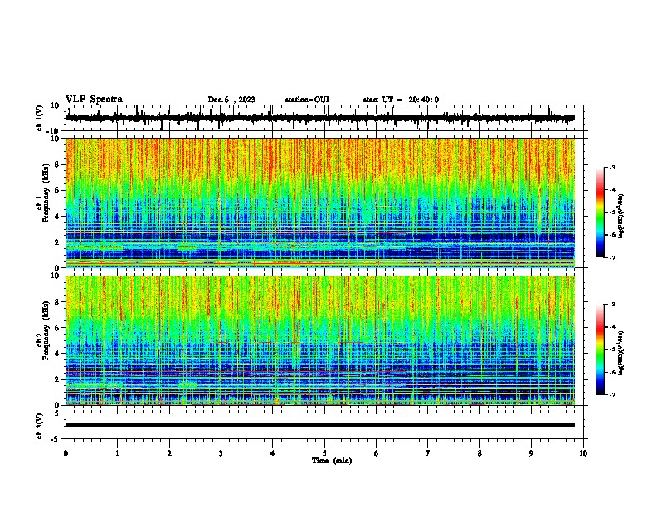Viewport: 657px width, 508px height.
Task: Click the "8" tick on the Time axis
Action: (x=479, y=453)
